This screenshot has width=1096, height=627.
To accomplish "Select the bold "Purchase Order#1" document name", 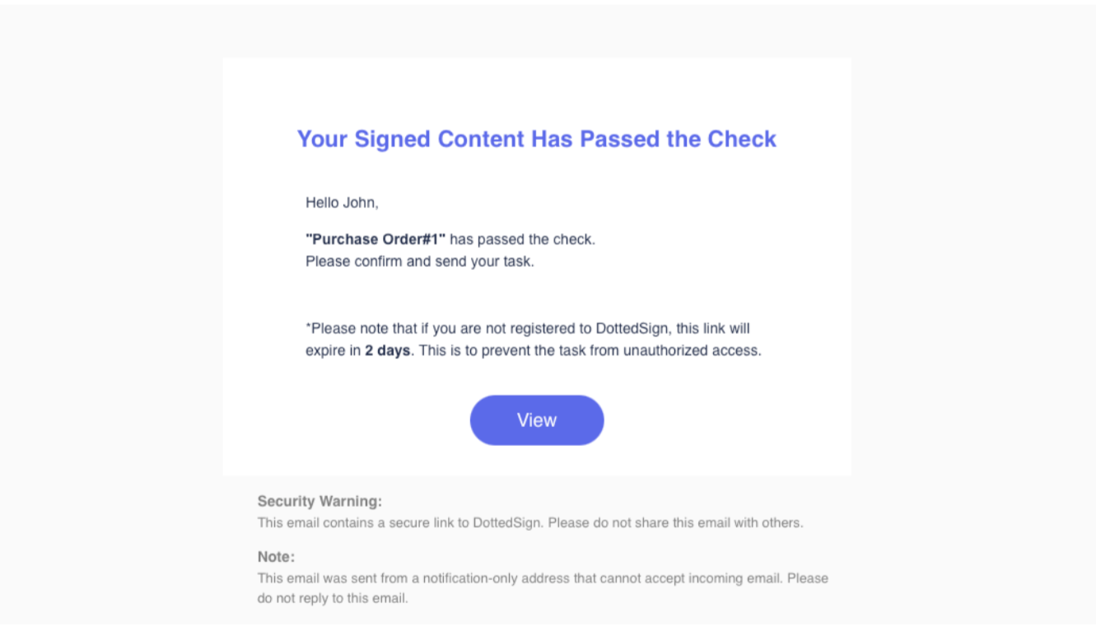I will (375, 239).
